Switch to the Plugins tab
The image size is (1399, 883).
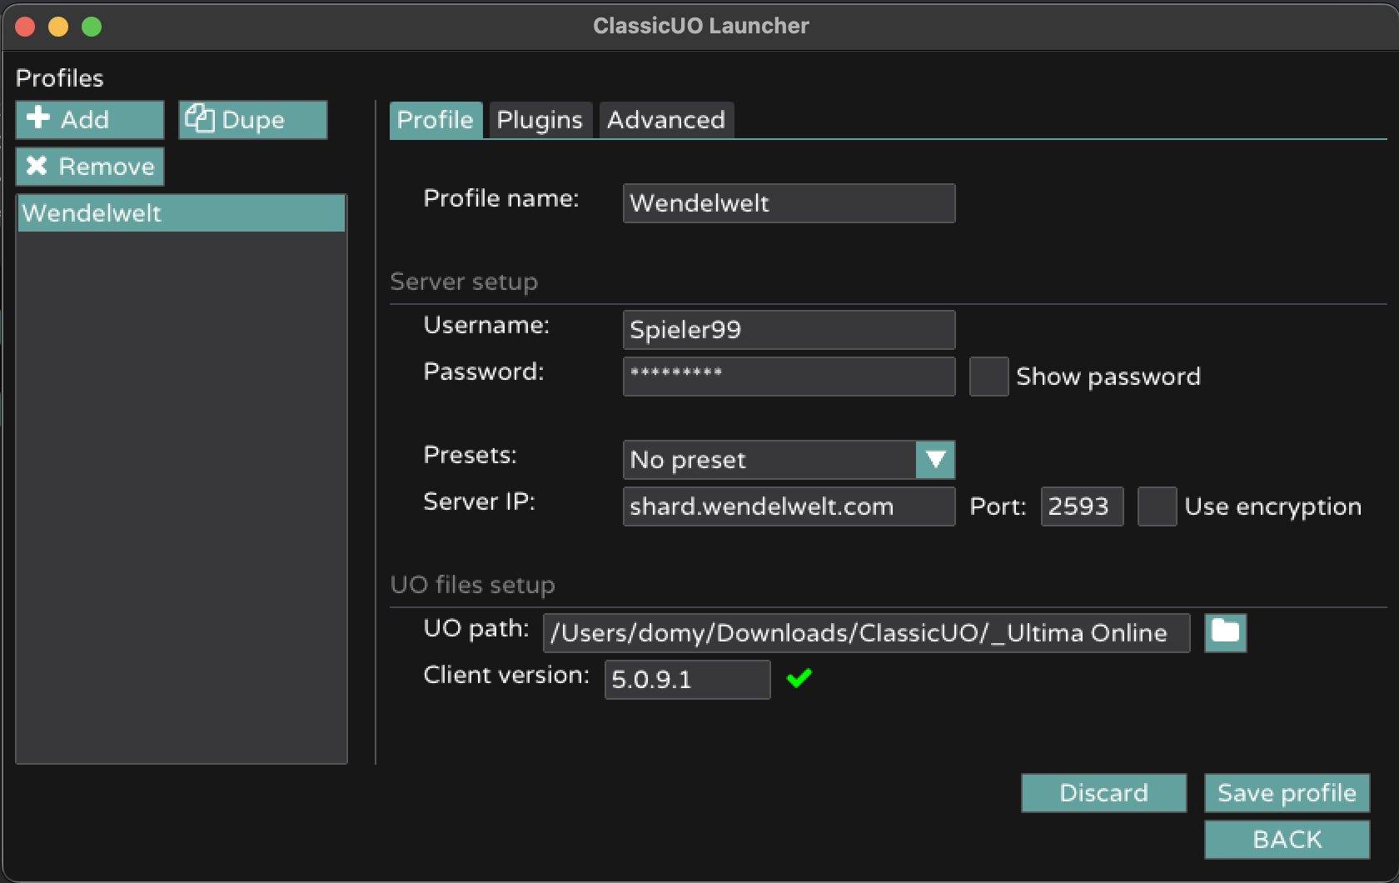coord(540,120)
